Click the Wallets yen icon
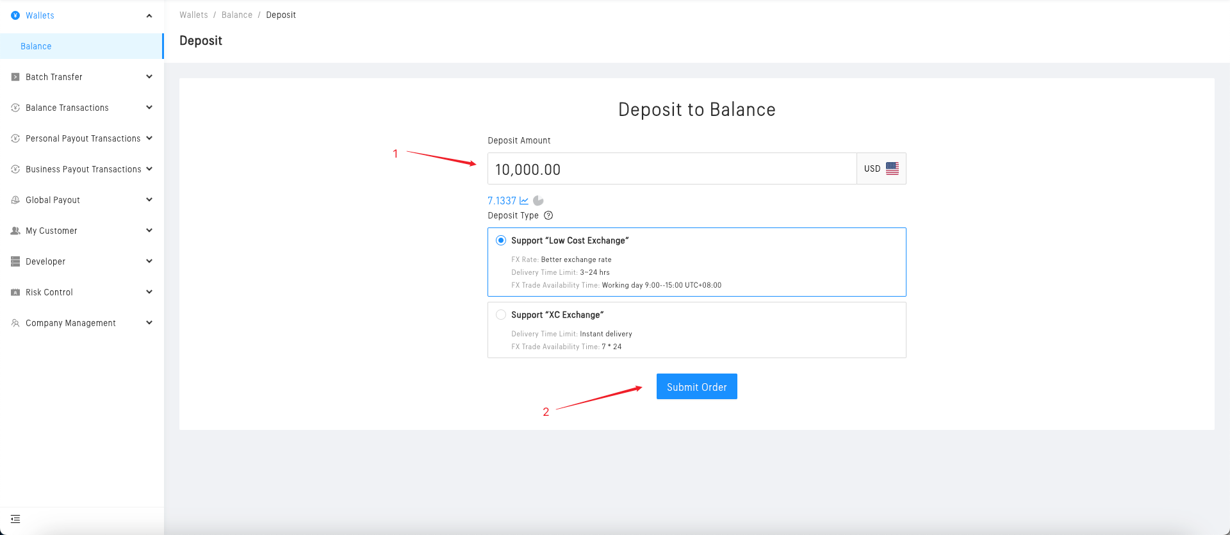 coord(15,15)
